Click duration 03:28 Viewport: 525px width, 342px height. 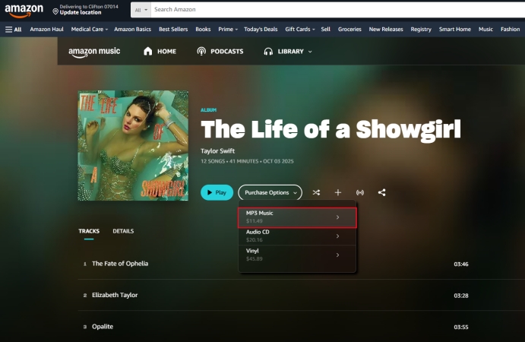click(x=461, y=296)
